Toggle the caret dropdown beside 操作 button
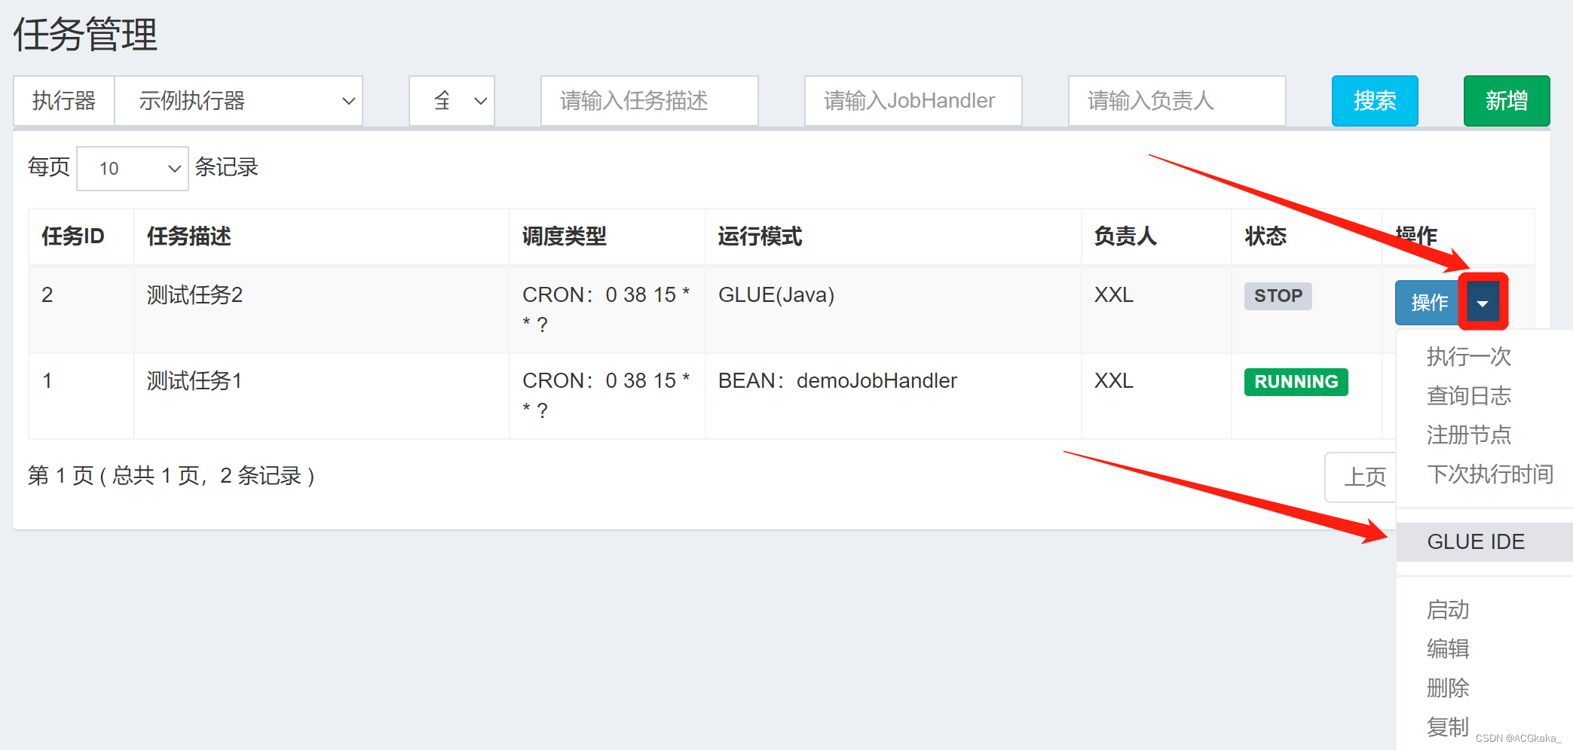The height and width of the screenshot is (750, 1573). click(1483, 303)
